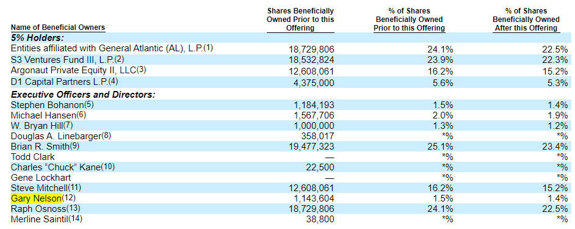Click the '1.2%' after-offering value for W. Bryan Hill
This screenshot has width=575, height=229.
(559, 126)
